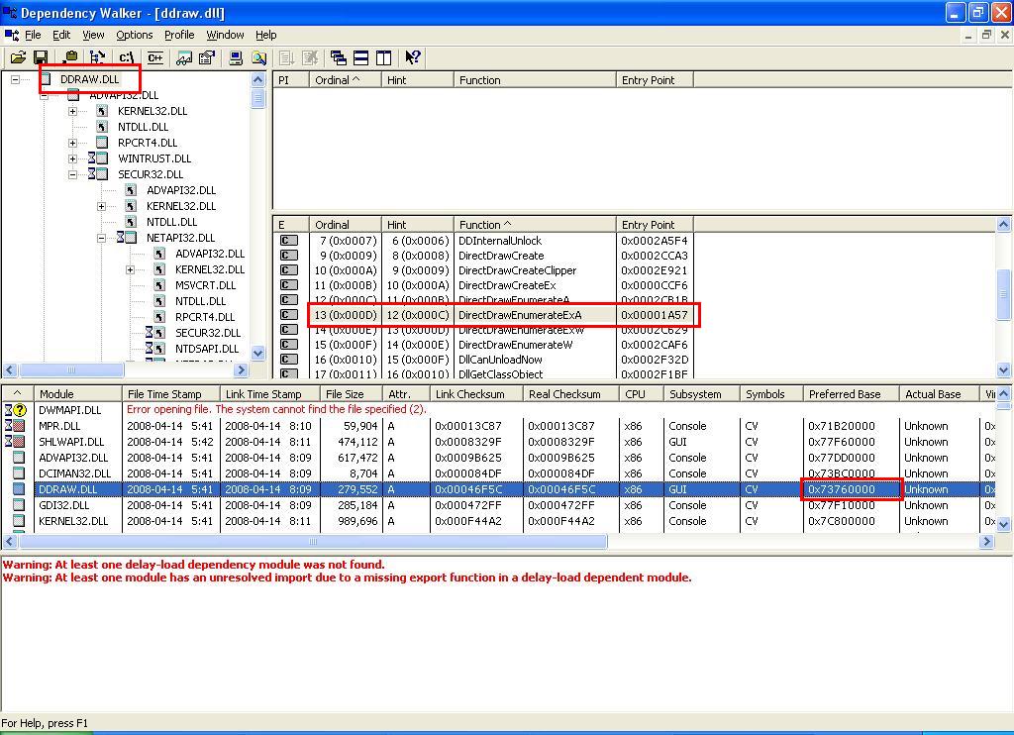The width and height of the screenshot is (1014, 735).
Task: Toggle Undecorate C++ Functions button
Action: tap(155, 57)
